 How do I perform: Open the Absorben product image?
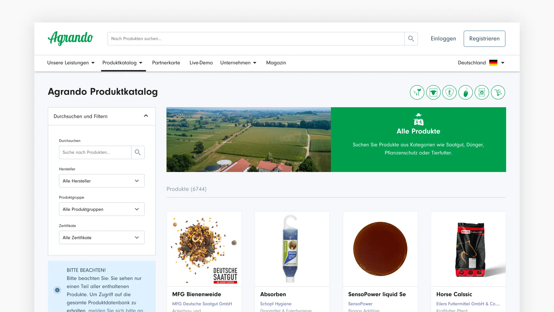point(292,249)
